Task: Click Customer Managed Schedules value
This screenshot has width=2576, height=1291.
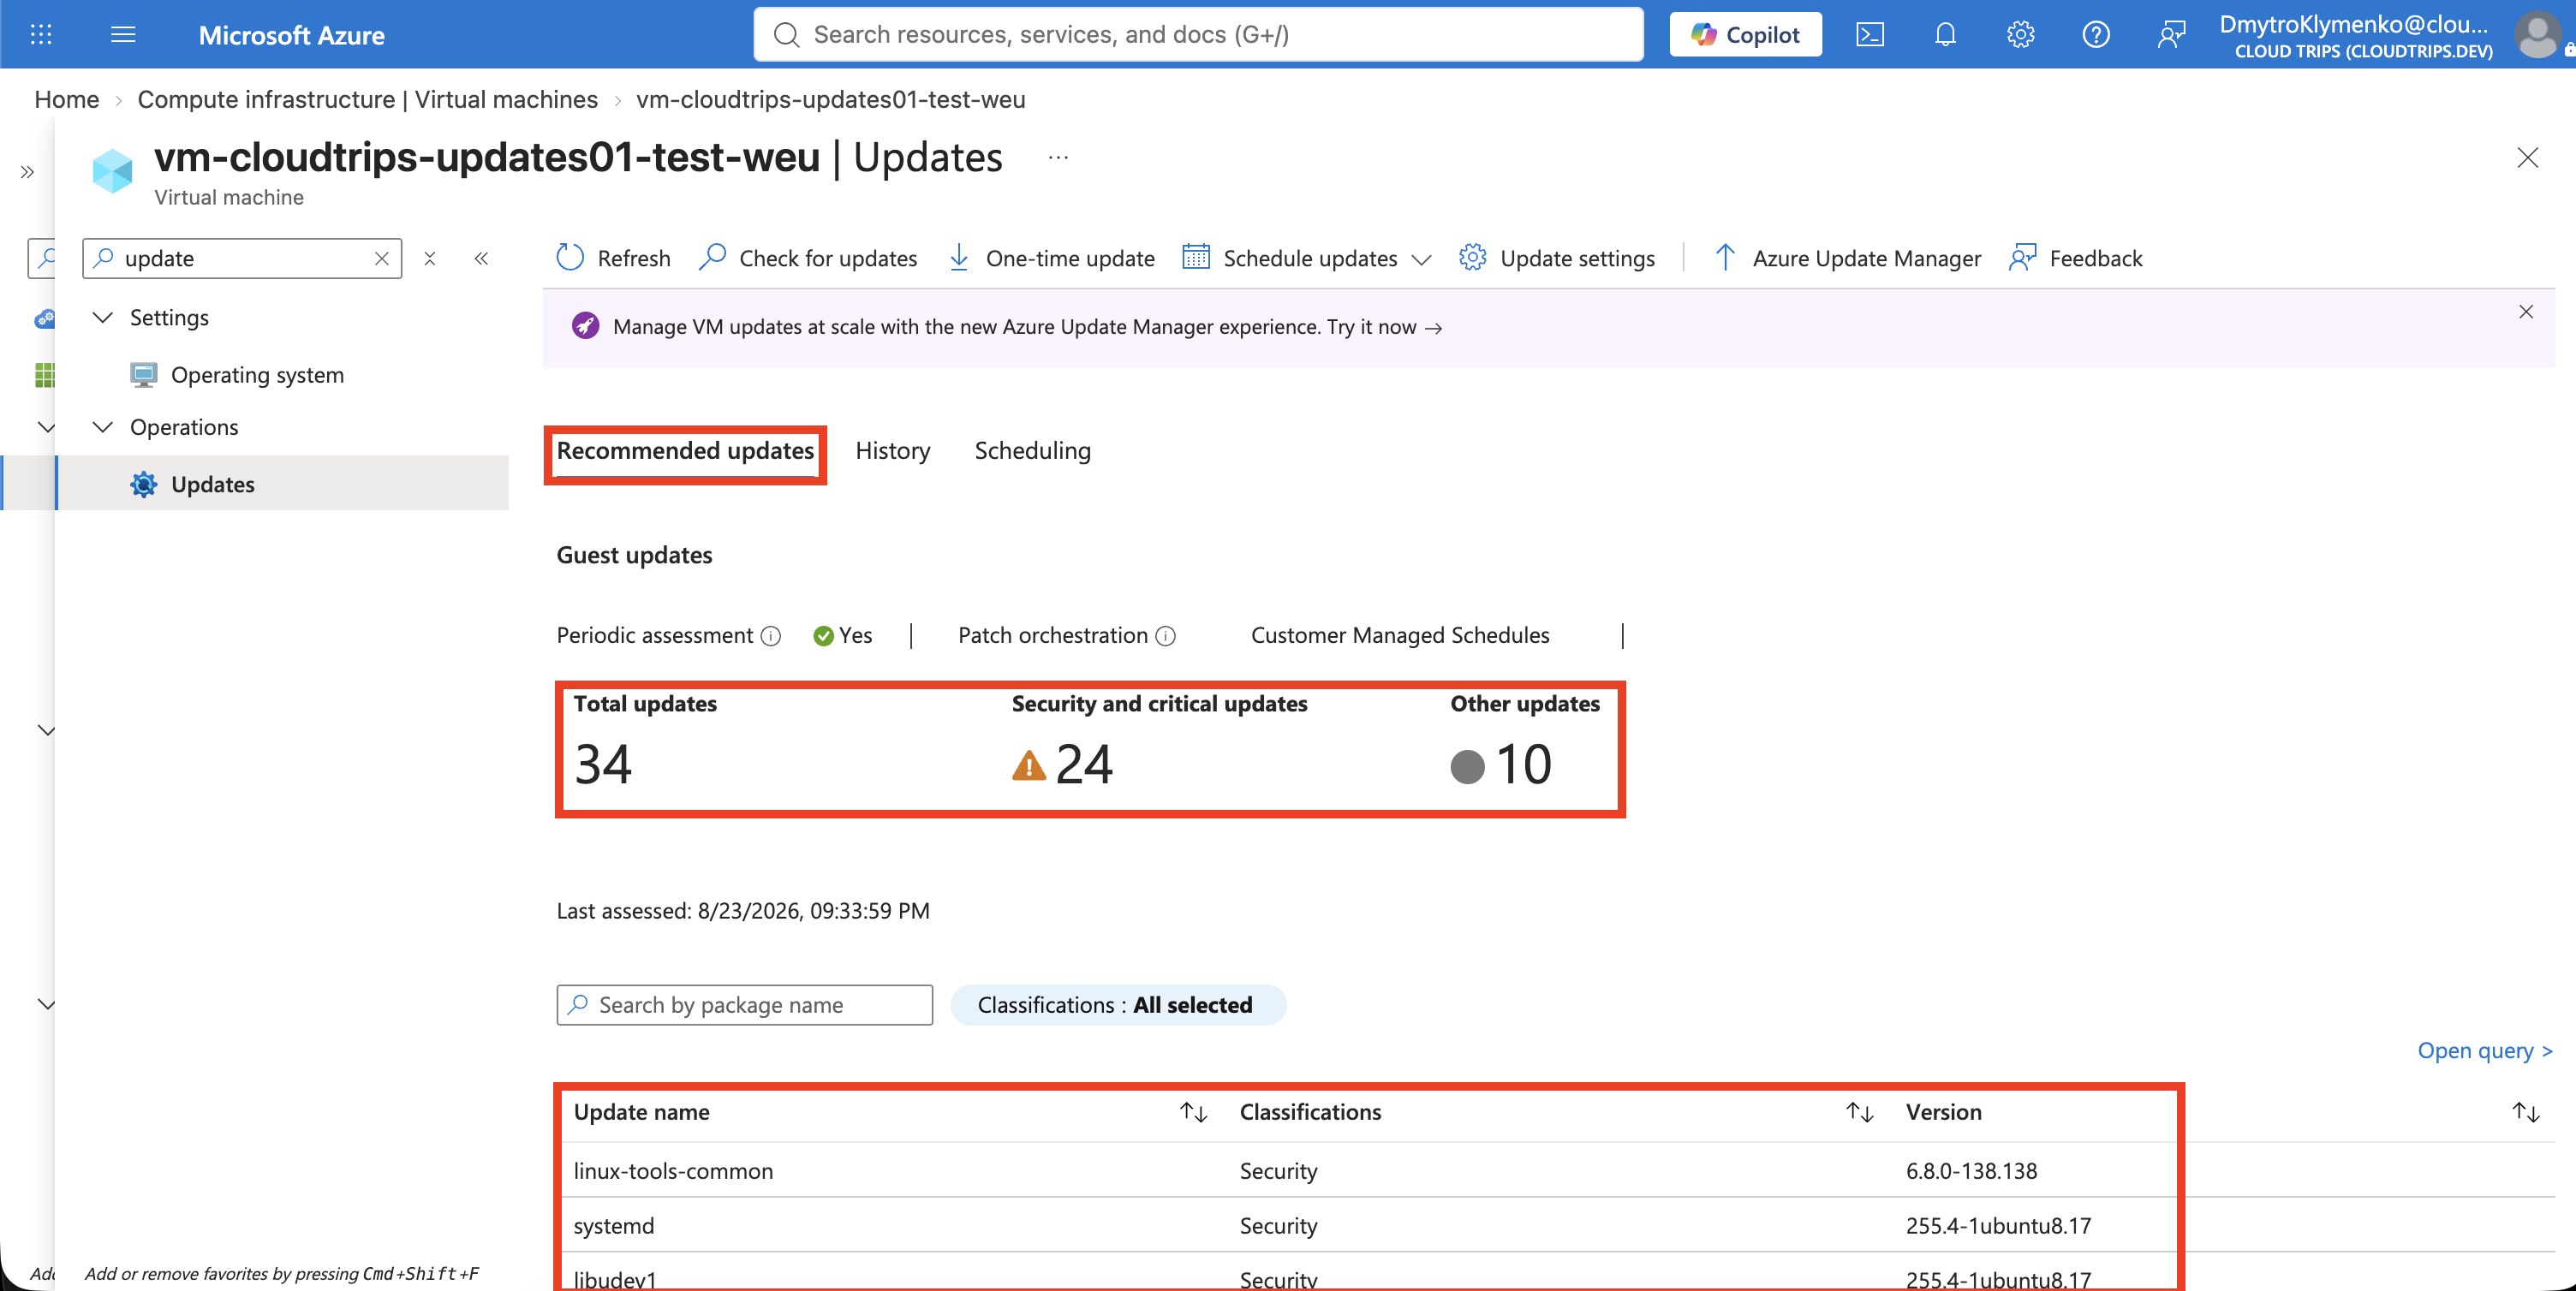Action: pos(1400,636)
